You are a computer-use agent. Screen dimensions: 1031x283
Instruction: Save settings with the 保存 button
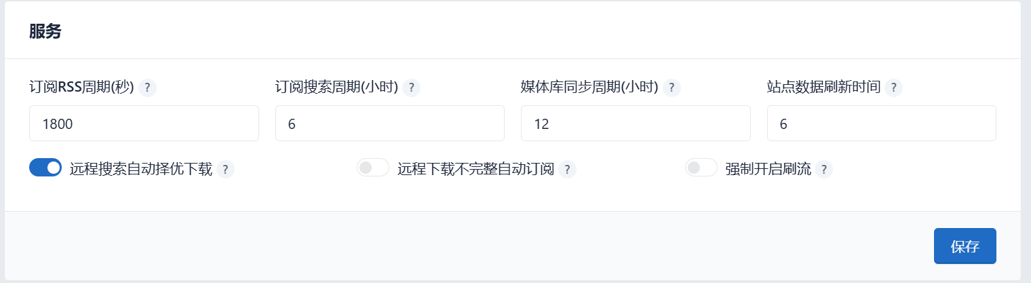[965, 246]
